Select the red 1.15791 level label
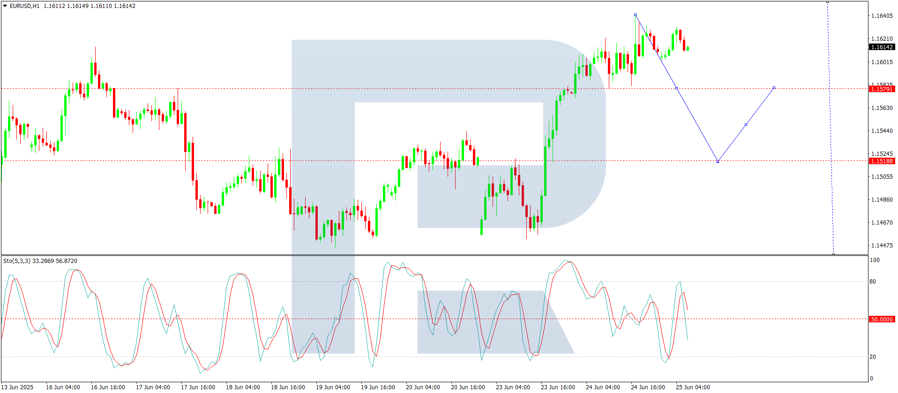 (x=882, y=89)
